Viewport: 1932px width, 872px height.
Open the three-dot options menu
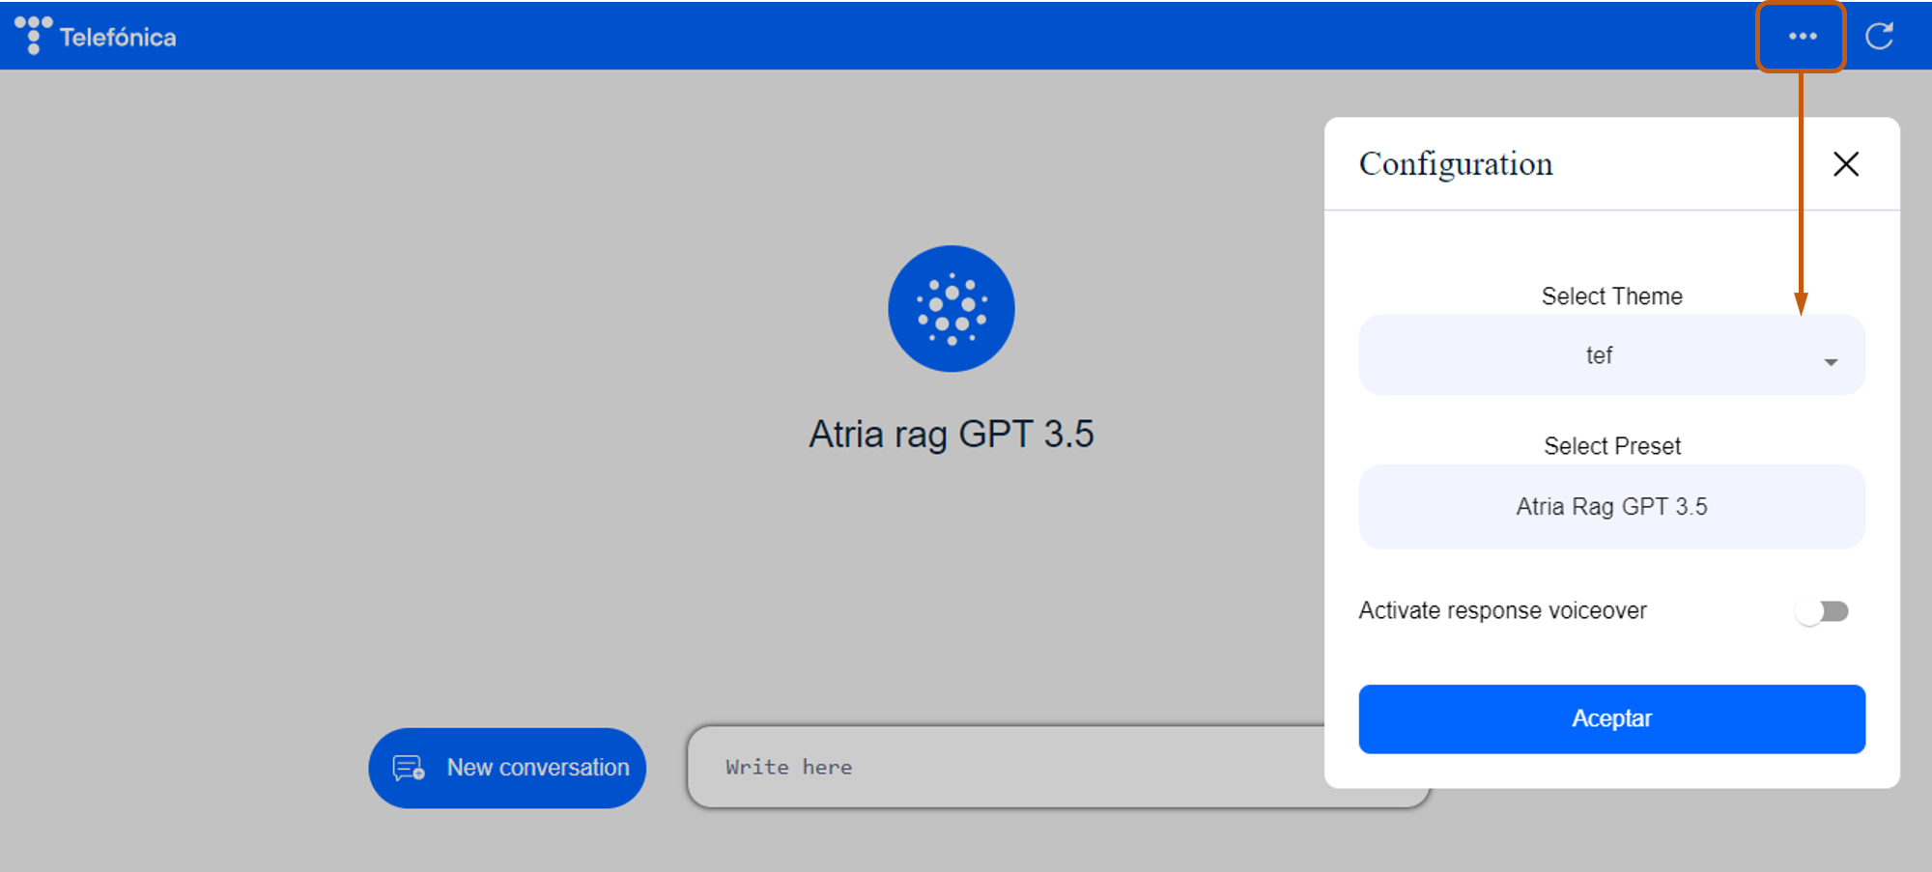(1802, 37)
